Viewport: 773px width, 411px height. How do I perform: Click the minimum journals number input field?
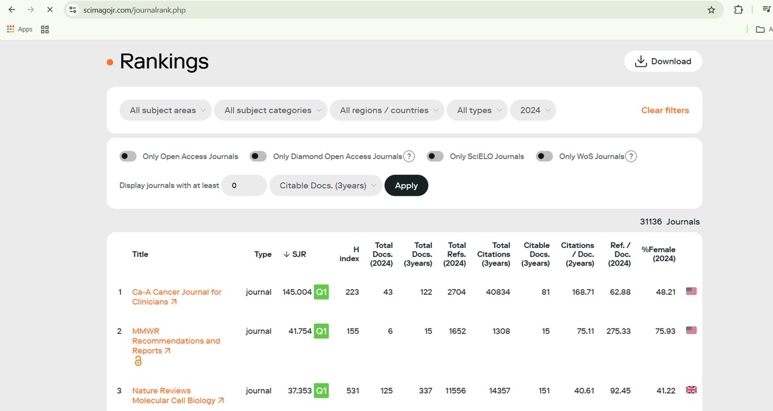click(243, 186)
